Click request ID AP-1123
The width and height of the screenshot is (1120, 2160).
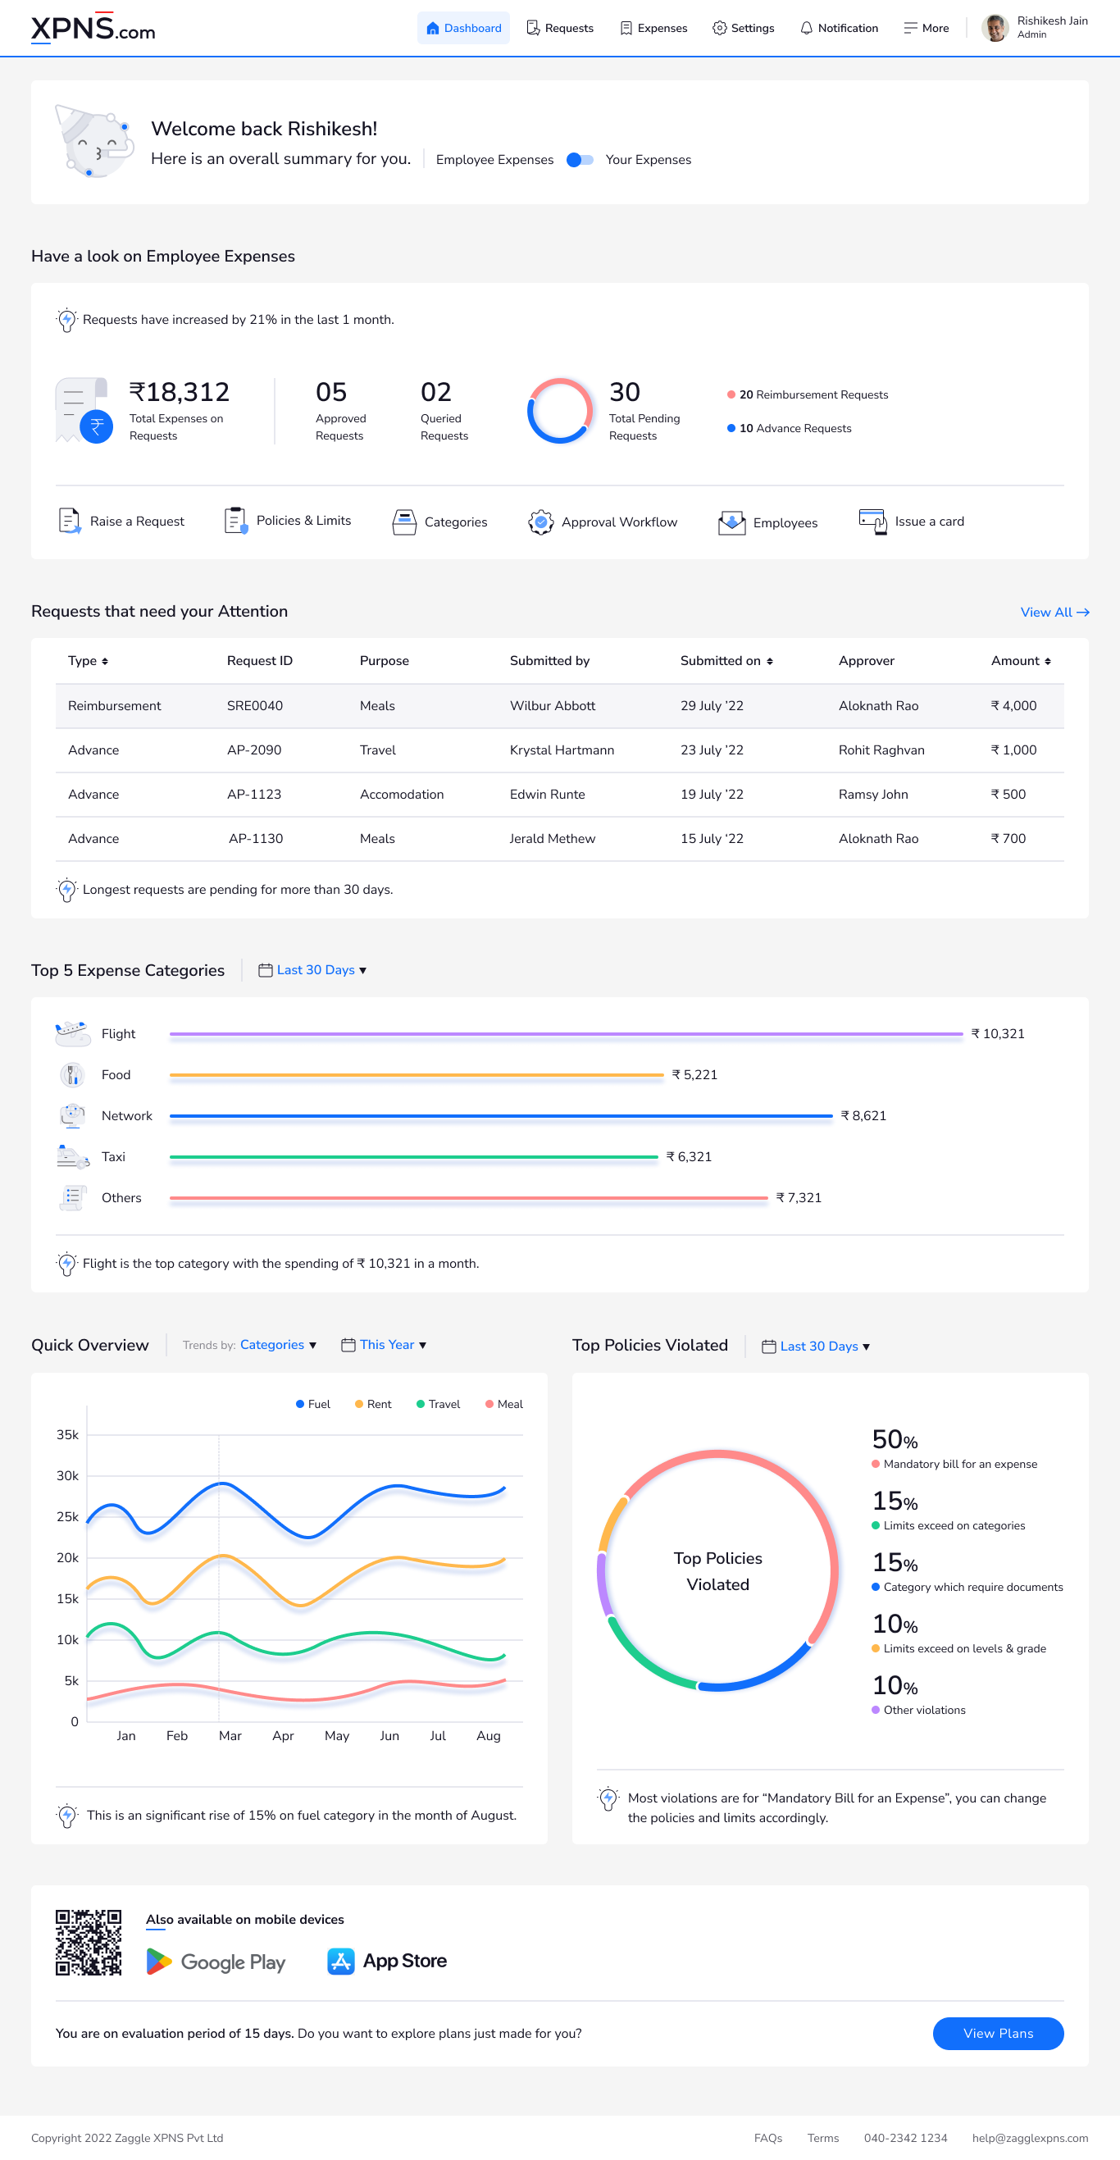pyautogui.click(x=254, y=794)
